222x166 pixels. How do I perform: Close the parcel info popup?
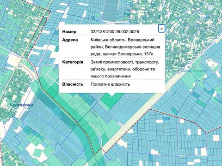pos(161,29)
